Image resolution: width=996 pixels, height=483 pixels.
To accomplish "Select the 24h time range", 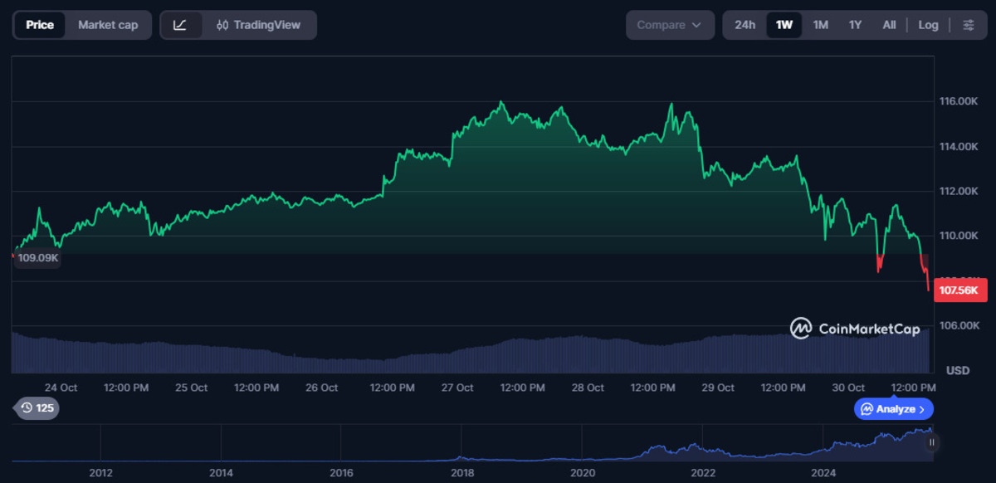I will tap(745, 25).
